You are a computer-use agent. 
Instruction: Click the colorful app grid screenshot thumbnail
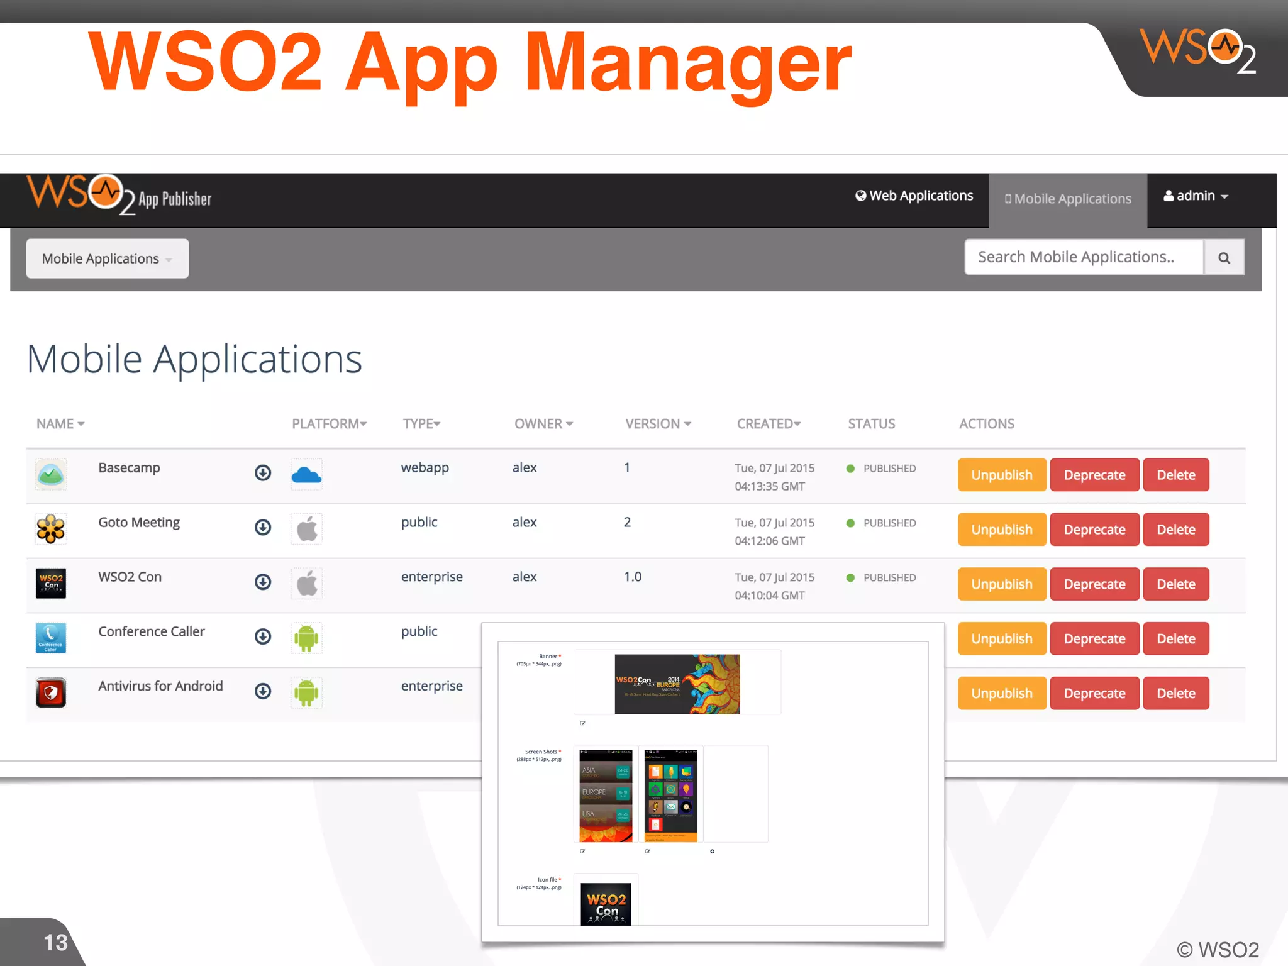click(x=671, y=796)
